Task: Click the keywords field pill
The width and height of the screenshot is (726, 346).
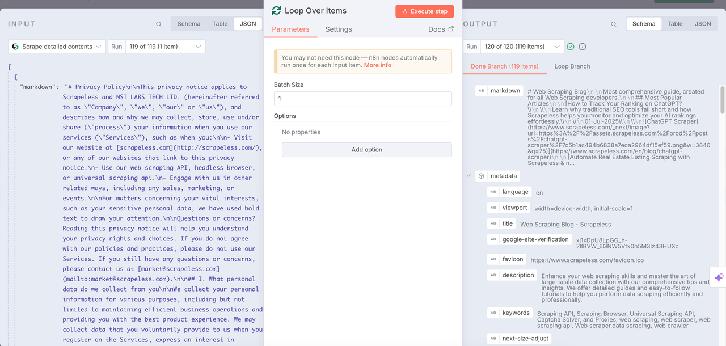Action: (x=510, y=313)
